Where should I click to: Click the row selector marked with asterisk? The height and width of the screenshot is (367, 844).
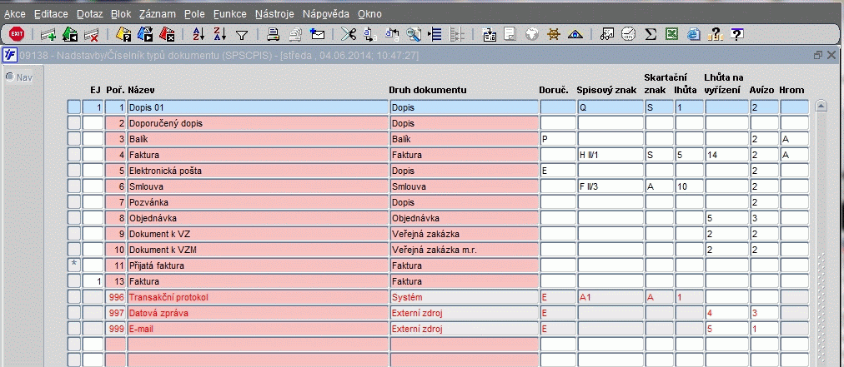tap(73, 265)
